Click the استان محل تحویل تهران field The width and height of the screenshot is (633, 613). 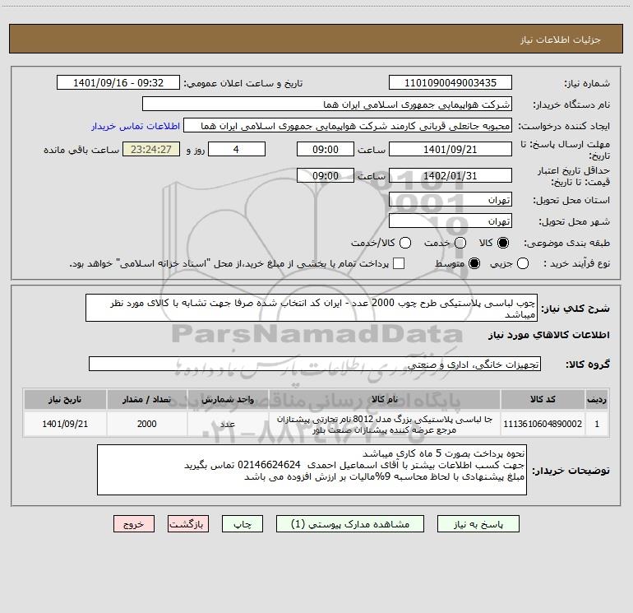450,200
